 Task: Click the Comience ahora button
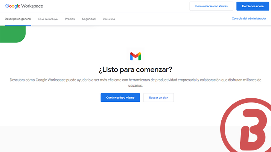tap(253, 6)
